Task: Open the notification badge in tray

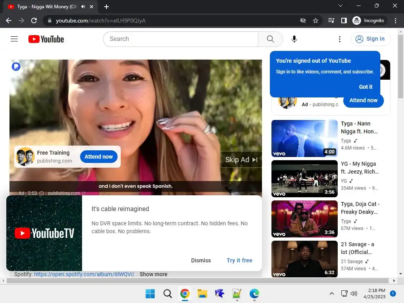Action: (x=393, y=294)
